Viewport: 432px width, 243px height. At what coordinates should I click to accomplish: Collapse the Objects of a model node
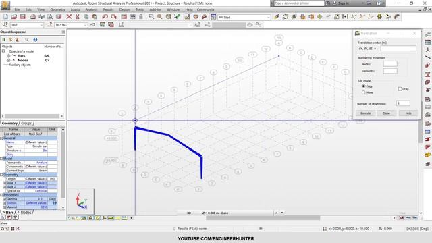coord(3,51)
